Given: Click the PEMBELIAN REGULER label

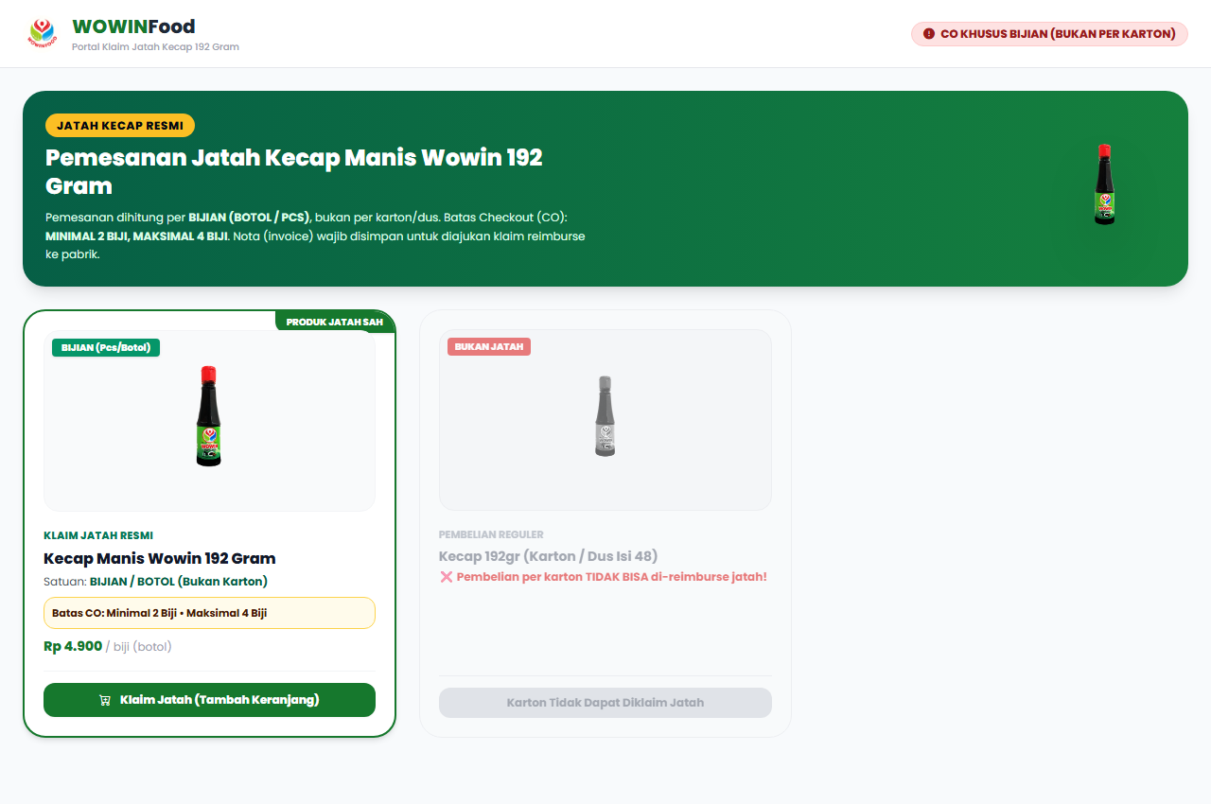Looking at the screenshot, I should (x=491, y=534).
